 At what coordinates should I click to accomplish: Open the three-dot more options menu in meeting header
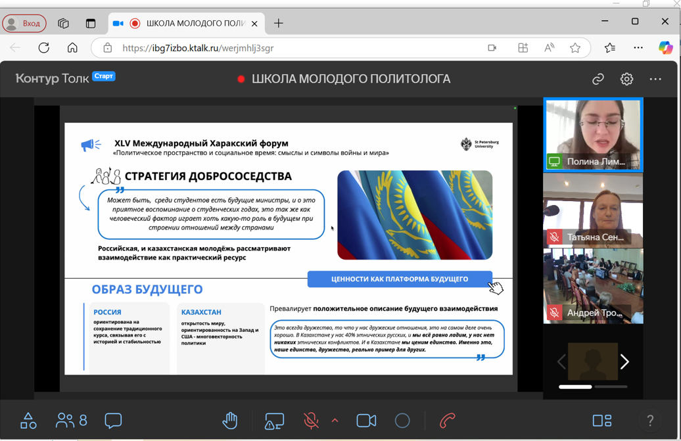click(655, 80)
